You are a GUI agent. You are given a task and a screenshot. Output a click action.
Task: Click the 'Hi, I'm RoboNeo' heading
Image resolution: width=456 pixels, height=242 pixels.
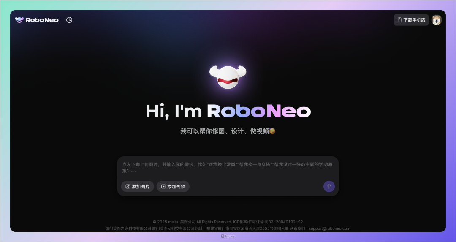[228, 111]
